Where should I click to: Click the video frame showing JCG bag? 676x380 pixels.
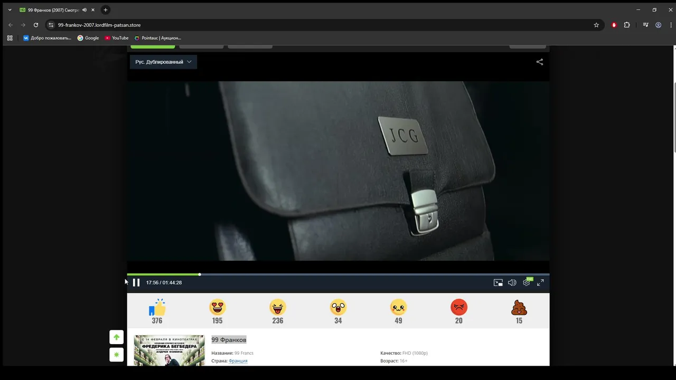[338, 170]
